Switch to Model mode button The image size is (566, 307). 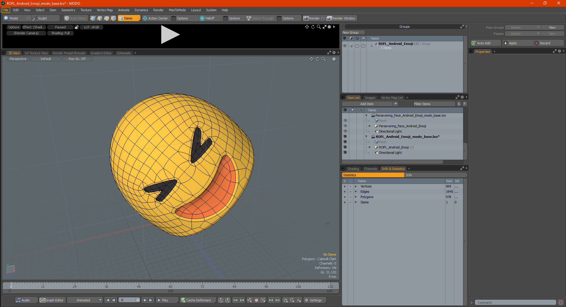[x=17, y=18]
